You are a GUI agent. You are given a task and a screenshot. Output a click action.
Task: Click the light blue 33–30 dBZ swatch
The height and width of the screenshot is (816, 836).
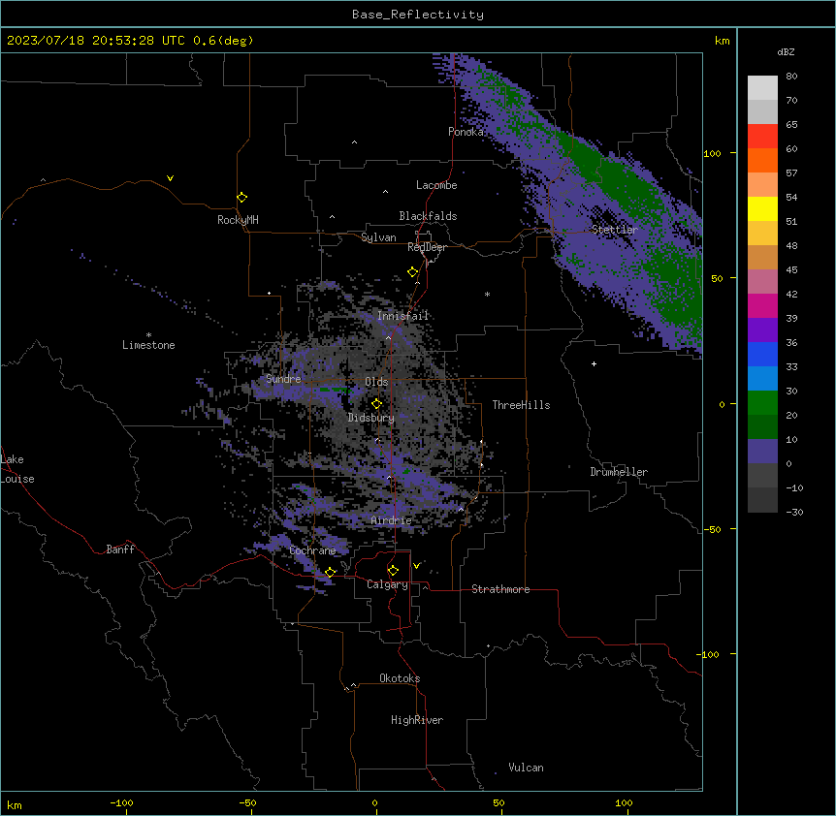tap(762, 378)
